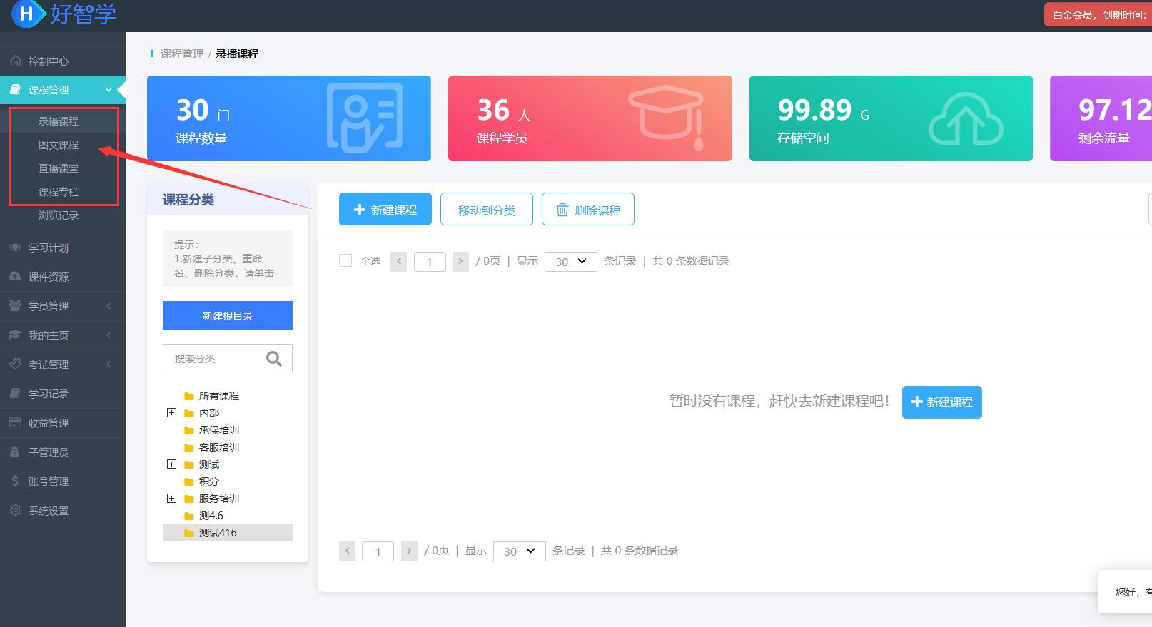
Task: Toggle the 全选 checkbox
Action: tap(345, 261)
